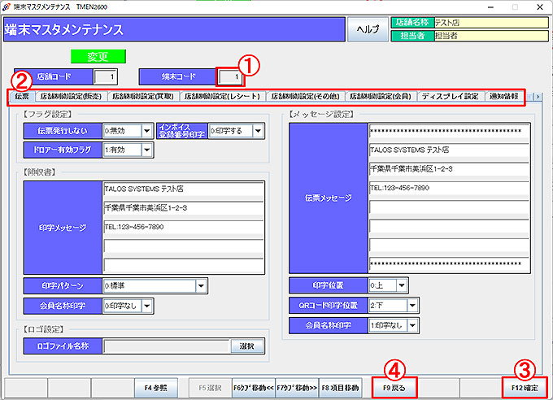Expand the QRコード印字位置 dropdown
553x400 pixels.
(412, 306)
